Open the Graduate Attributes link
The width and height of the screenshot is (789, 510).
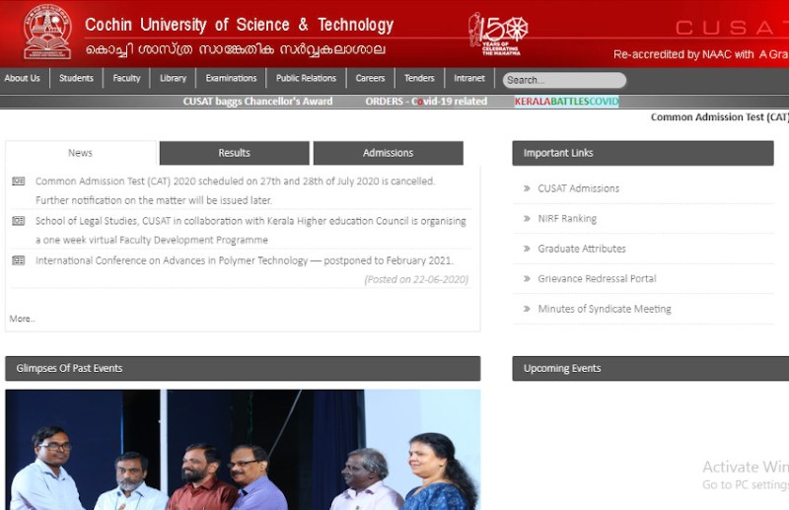point(581,249)
